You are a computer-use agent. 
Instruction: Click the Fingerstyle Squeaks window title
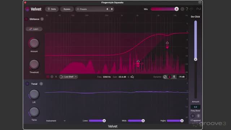click(112, 3)
